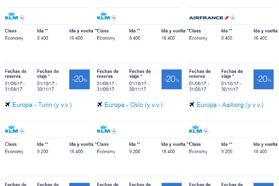Click the airplane icon beside Europa - Aalborg
Image resolution: width=279 pixels, height=186 pixels.
tap(192, 105)
